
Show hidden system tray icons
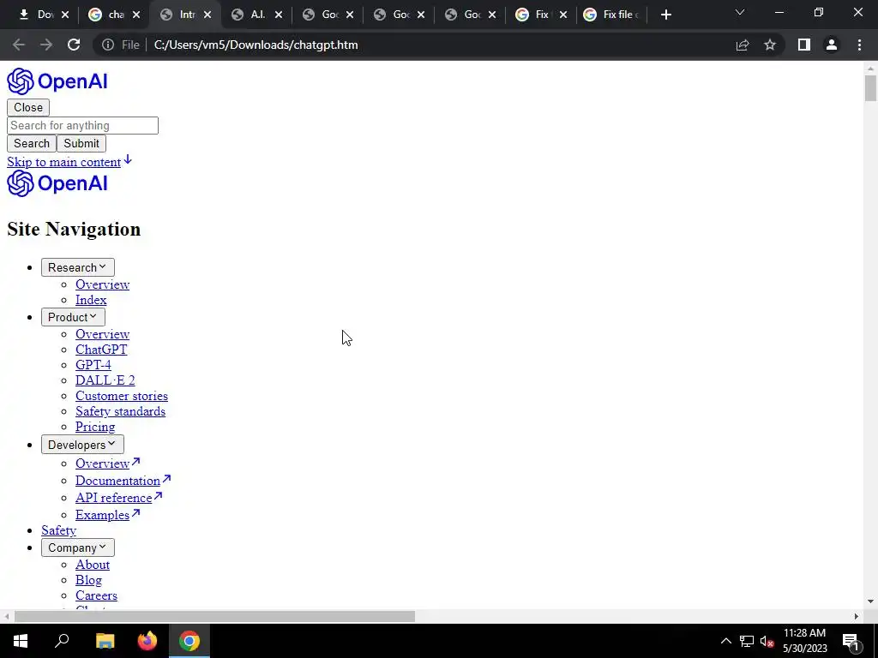click(x=725, y=641)
